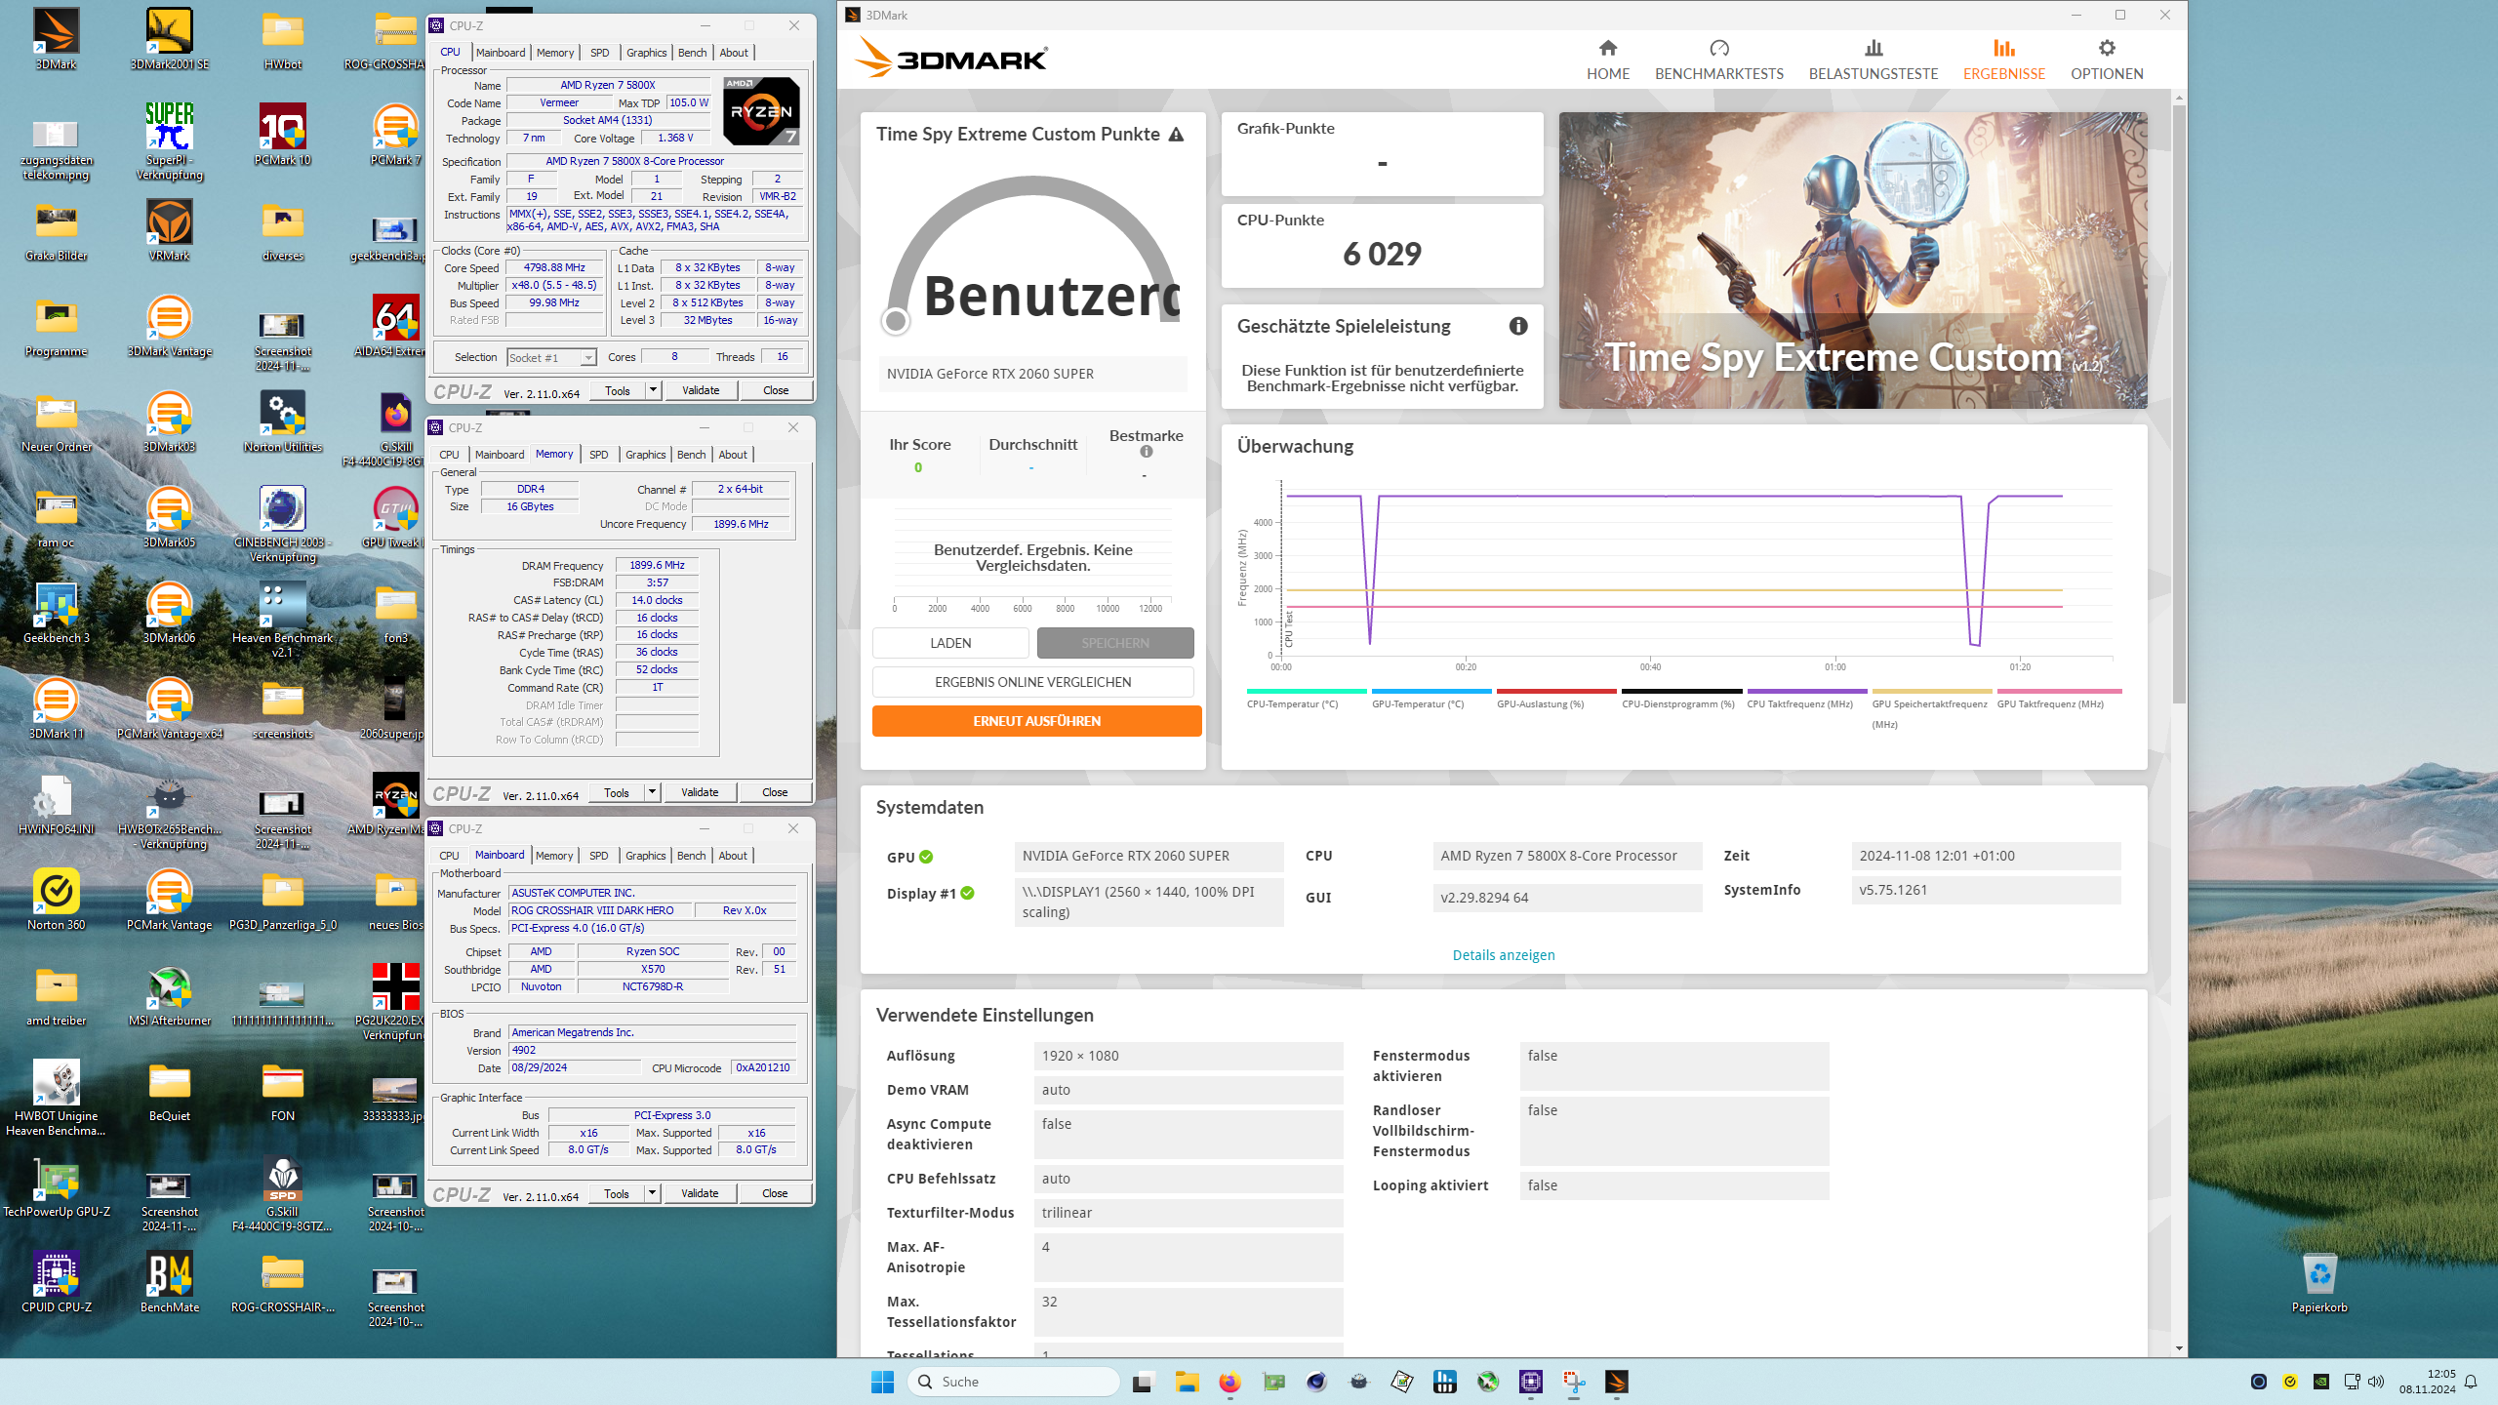
Task: Open MSI Afterburner desktop shortcut
Action: [x=170, y=995]
